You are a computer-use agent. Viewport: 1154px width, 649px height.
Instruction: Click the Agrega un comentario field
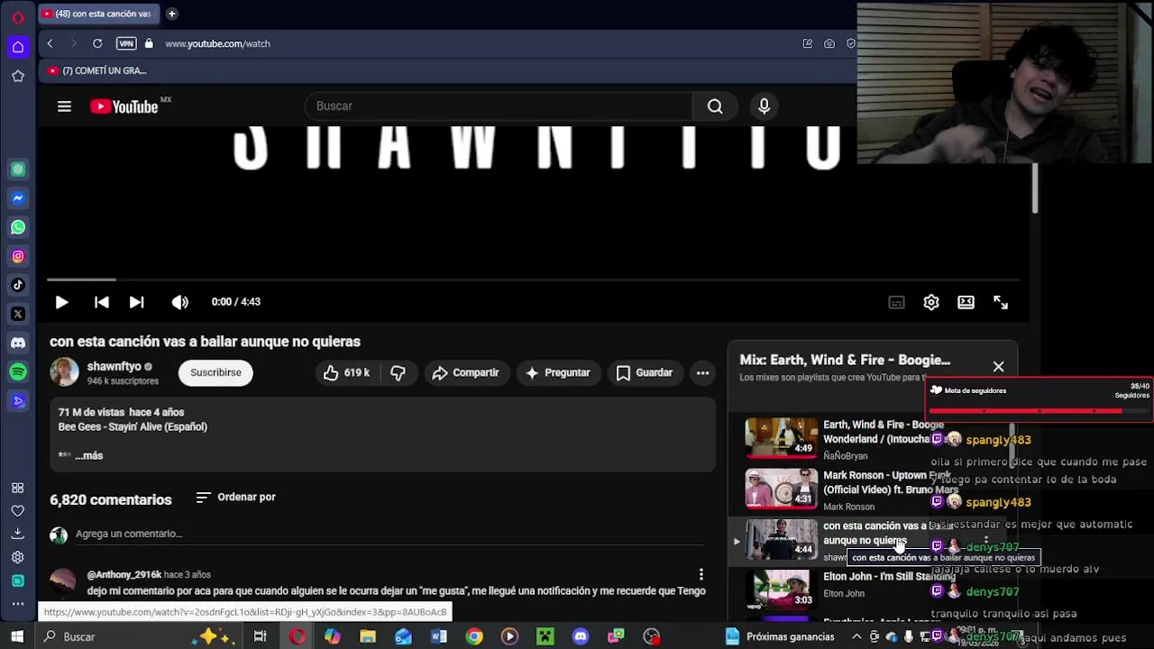(389, 534)
